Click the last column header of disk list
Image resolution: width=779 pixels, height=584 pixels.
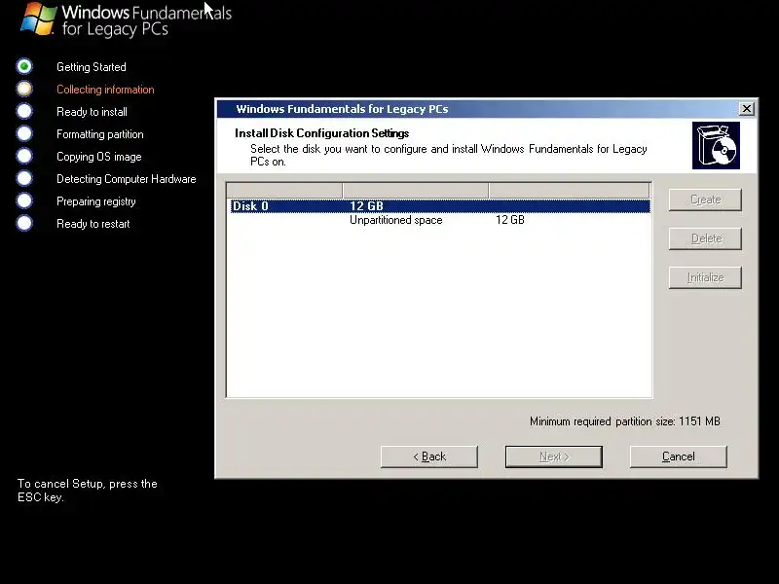coord(570,190)
